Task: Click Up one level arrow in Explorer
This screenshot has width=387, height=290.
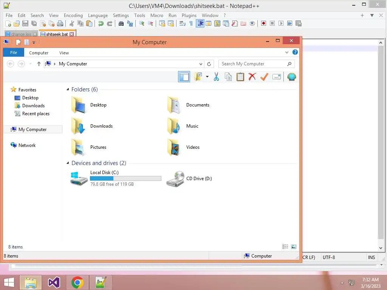Action: [39, 64]
